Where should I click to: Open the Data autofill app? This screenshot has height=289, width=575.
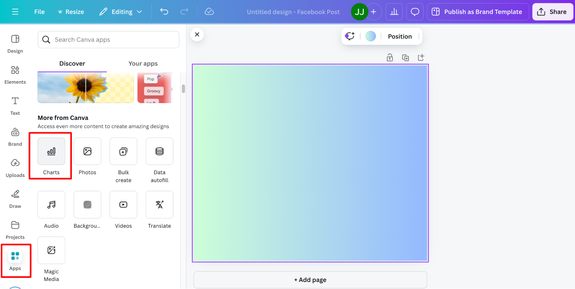pos(159,160)
